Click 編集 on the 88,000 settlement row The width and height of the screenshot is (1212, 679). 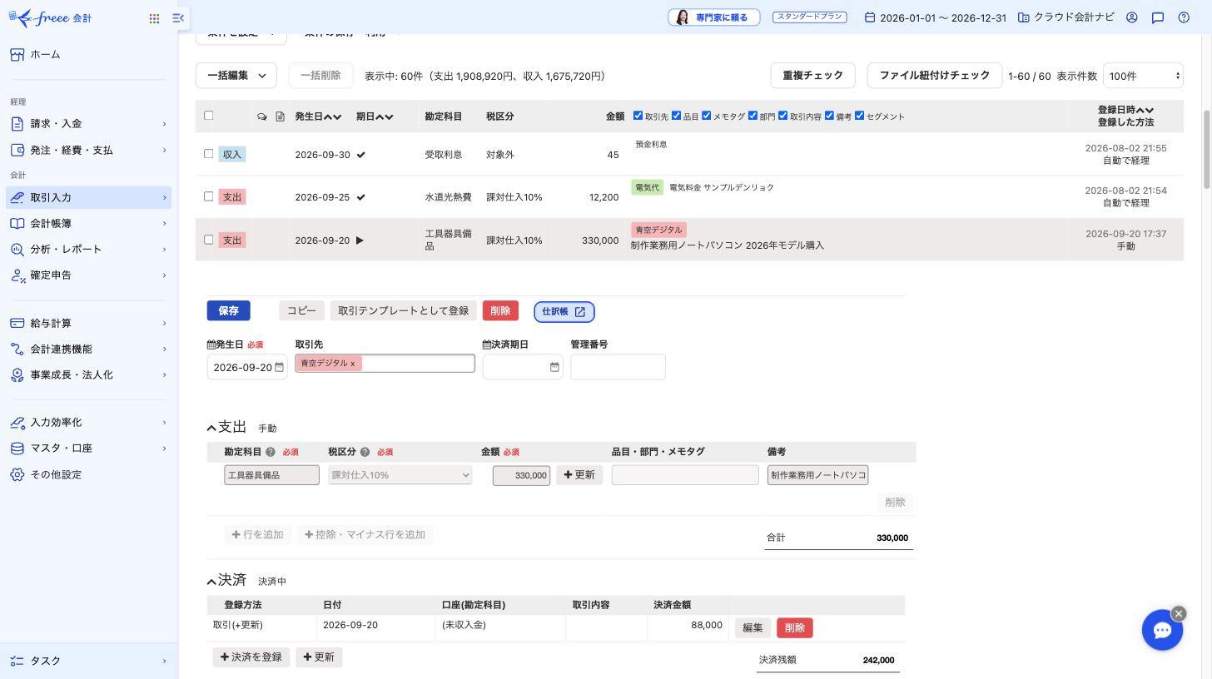[x=753, y=628]
